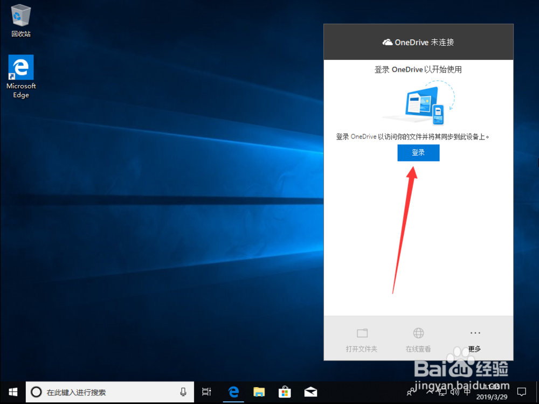Select the Microsoft Edge desktop shortcut
The image size is (539, 404).
[x=21, y=76]
